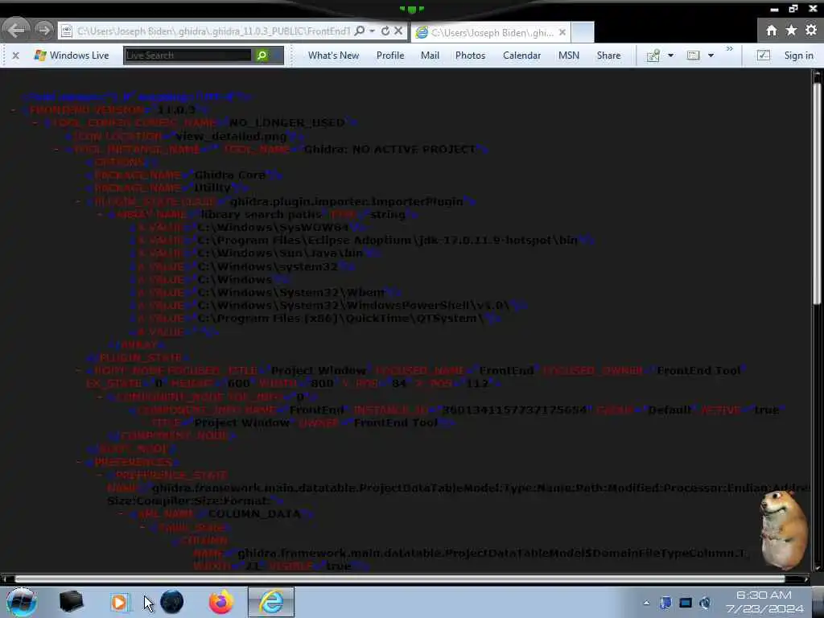
Task: Expand toolbar overflow chevron »
Action: click(729, 49)
